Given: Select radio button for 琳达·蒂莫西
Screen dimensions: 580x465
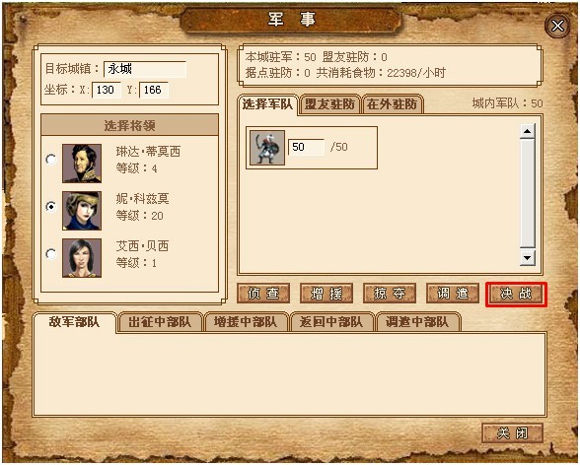Looking at the screenshot, I should [x=51, y=160].
